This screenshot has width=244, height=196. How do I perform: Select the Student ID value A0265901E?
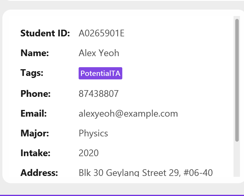pos(101,33)
